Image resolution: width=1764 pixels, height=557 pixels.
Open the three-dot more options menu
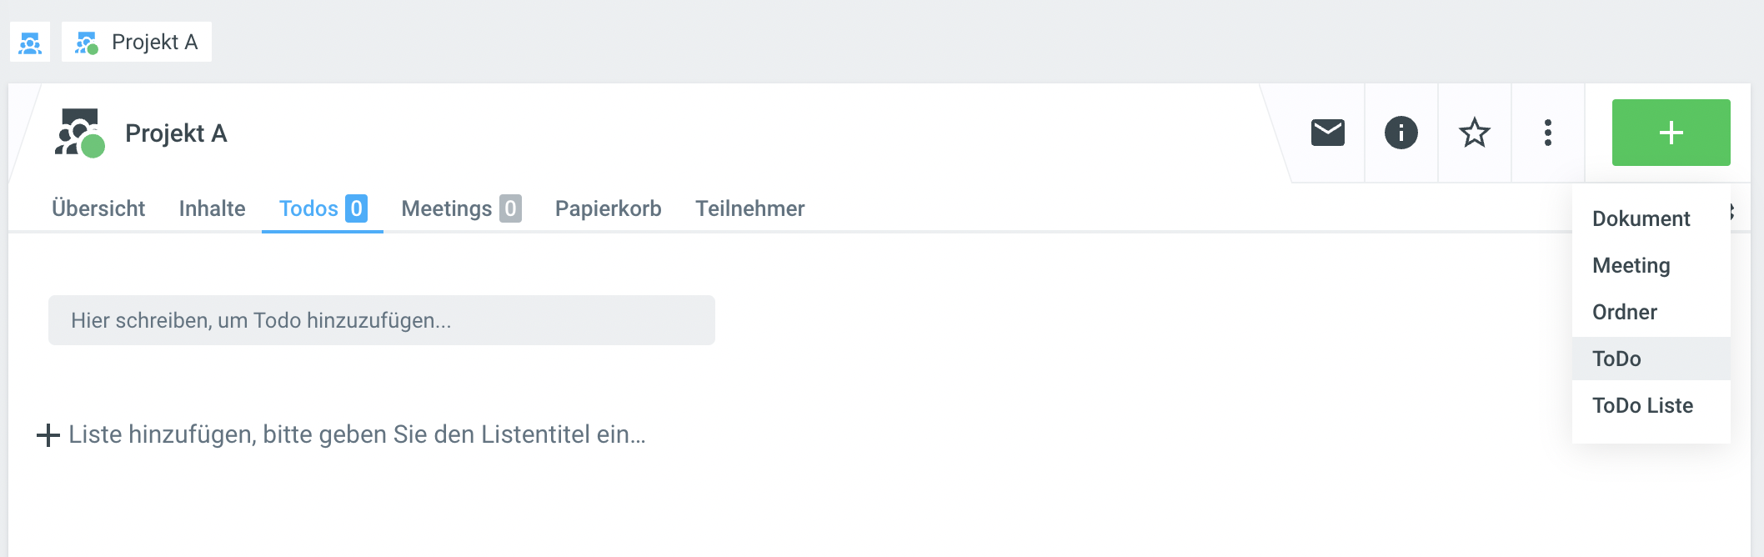[x=1547, y=133]
